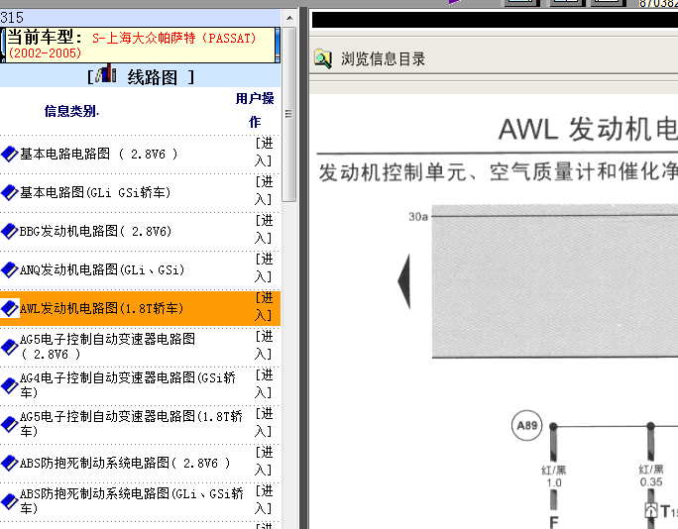
Task: Open 基本电路电路图 (2.8V6) entry
Action: click(x=99, y=154)
